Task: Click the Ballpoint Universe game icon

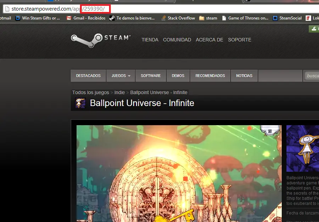Action: [x=80, y=103]
